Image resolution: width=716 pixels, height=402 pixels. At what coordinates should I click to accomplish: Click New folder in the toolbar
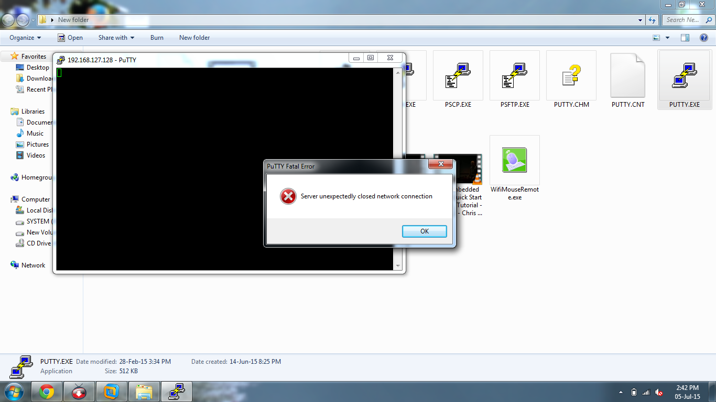point(194,38)
